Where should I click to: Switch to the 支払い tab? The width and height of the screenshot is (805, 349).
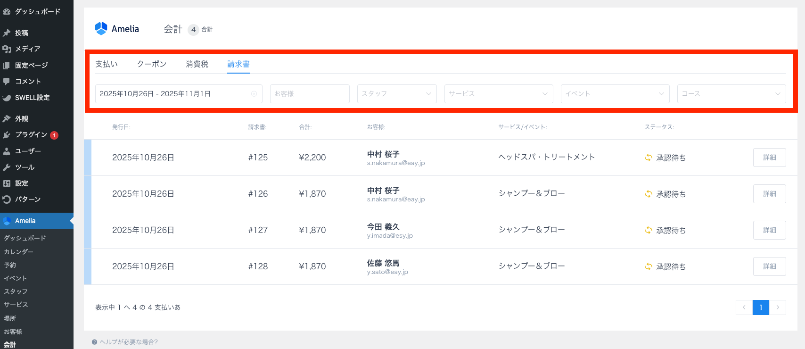pyautogui.click(x=107, y=64)
